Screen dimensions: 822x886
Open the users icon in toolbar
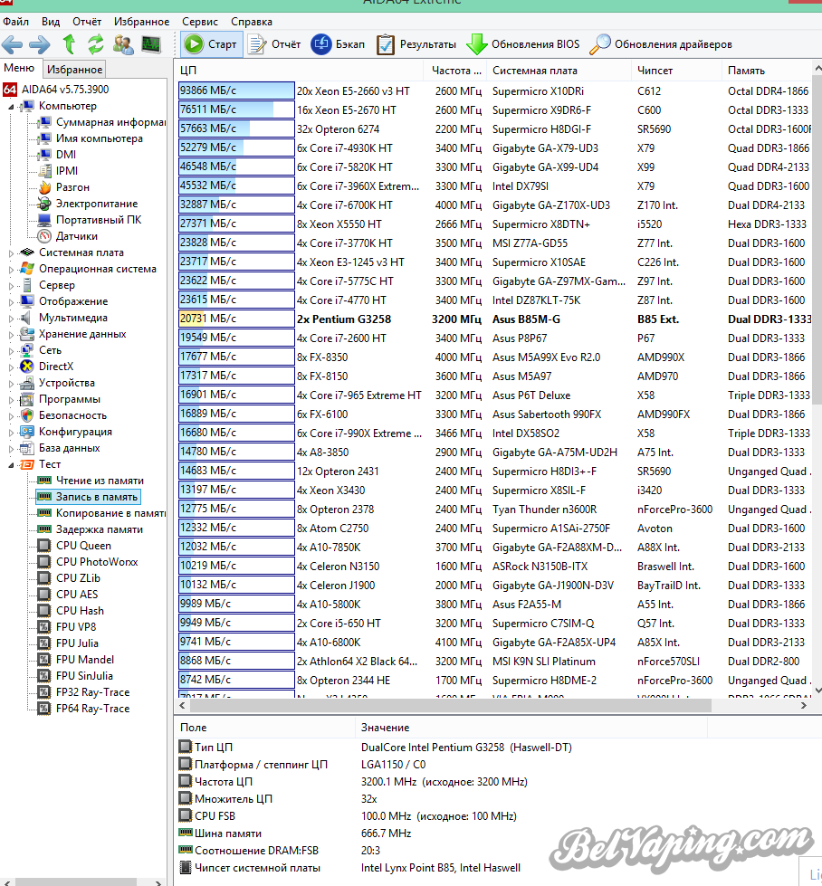pyautogui.click(x=123, y=44)
